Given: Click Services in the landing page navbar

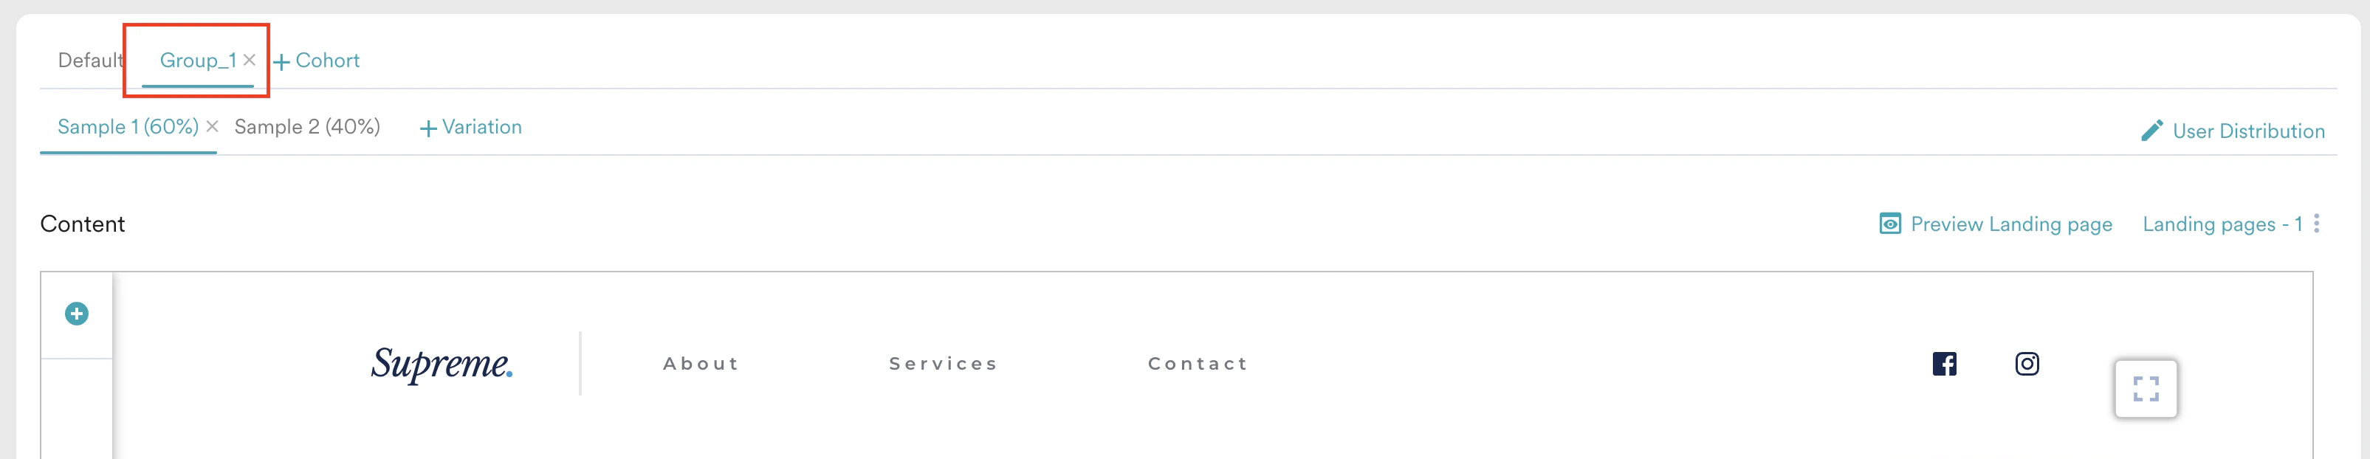Looking at the screenshot, I should (x=943, y=363).
